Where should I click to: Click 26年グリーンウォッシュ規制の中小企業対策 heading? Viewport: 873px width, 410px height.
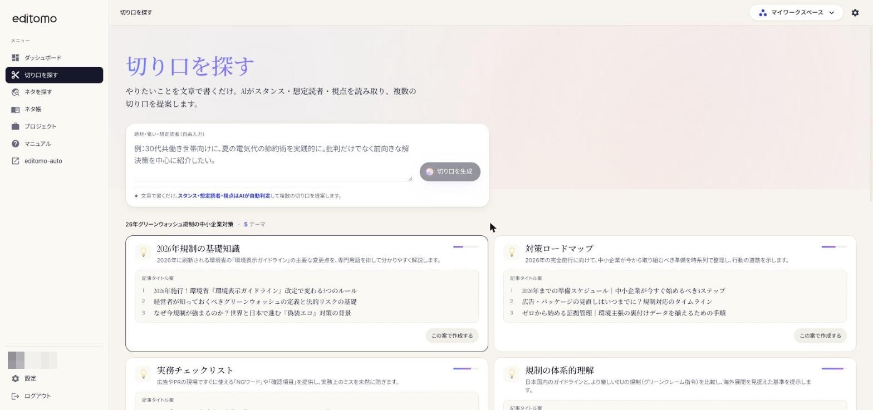click(x=179, y=225)
